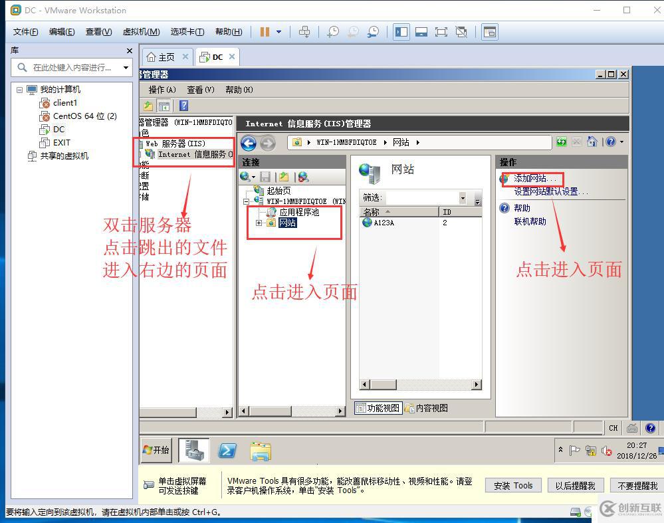
Task: Open the 虚拟机(M) menu
Action: pos(141,32)
